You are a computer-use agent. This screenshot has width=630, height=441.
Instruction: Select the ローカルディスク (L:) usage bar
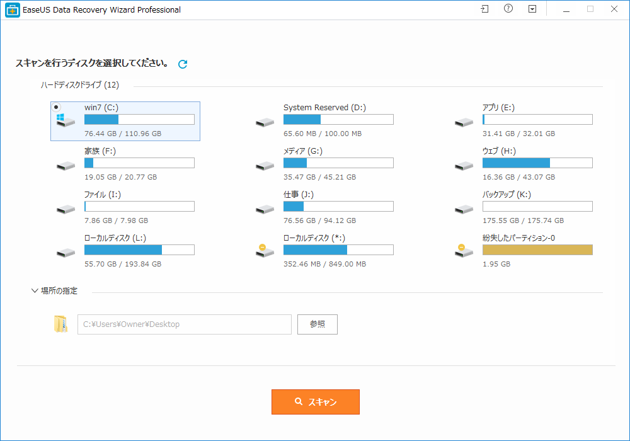(x=139, y=250)
